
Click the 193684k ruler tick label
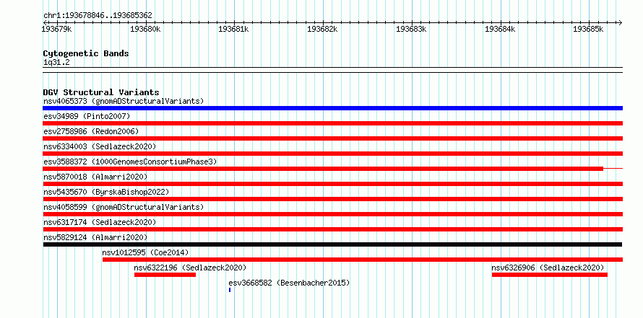pyautogui.click(x=500, y=30)
